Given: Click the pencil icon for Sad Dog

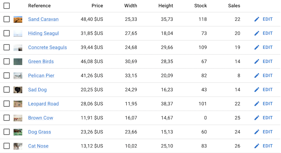Looking at the screenshot, I should pyautogui.click(x=257, y=90).
